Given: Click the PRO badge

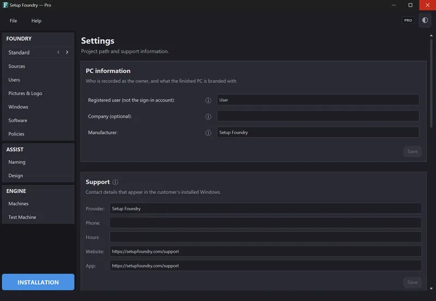Looking at the screenshot, I should [x=408, y=20].
